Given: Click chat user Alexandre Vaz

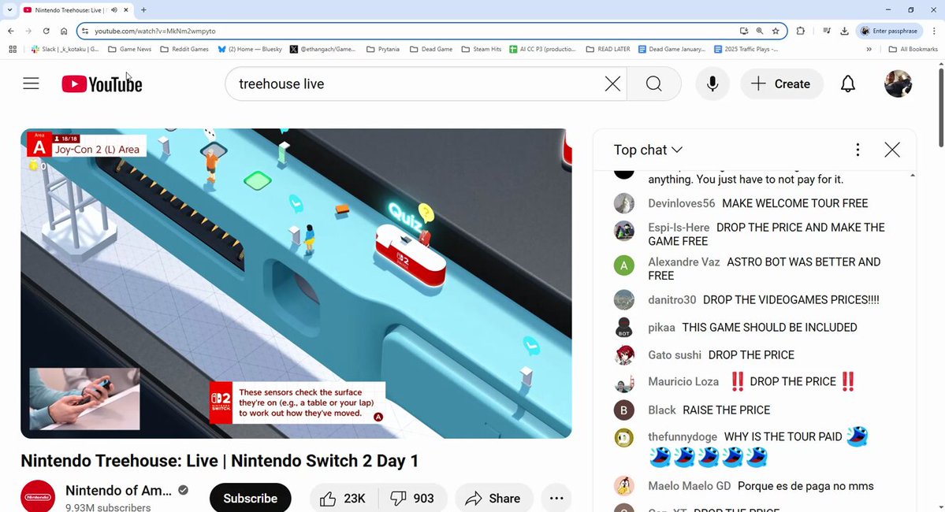Looking at the screenshot, I should 683,262.
